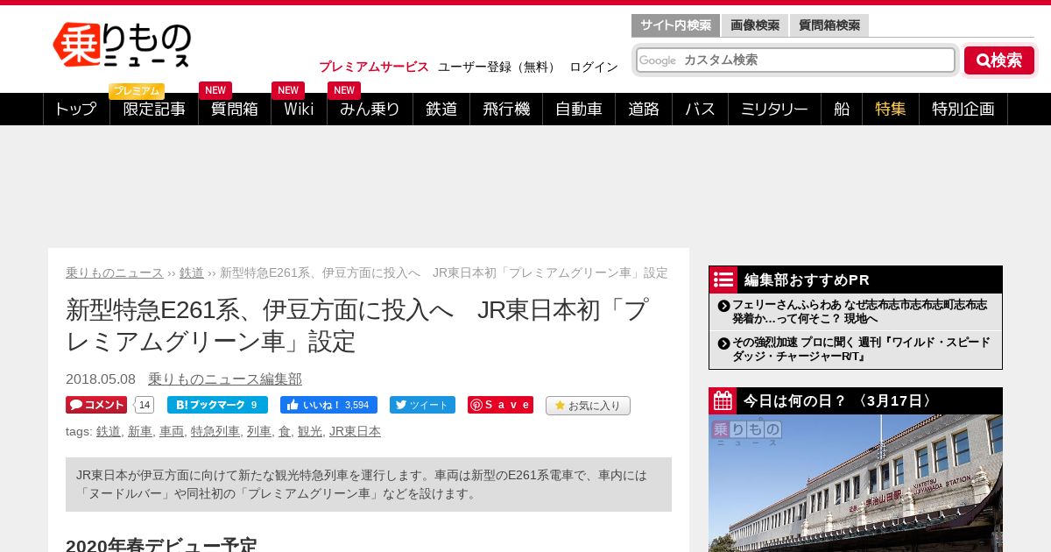Click the B!ブックマーク button

point(217,405)
